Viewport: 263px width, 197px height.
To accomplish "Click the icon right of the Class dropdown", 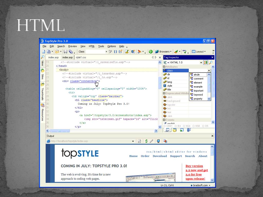I will pos(110,52).
